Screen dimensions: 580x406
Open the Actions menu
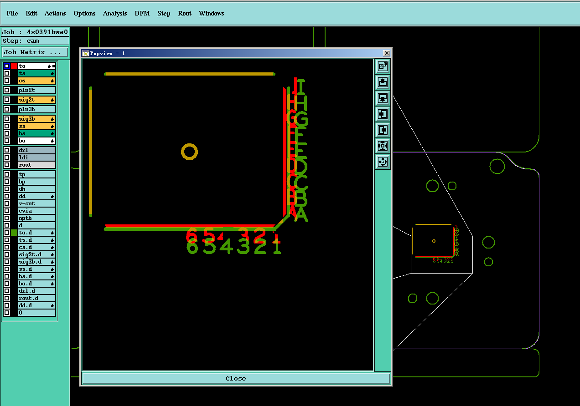point(55,13)
